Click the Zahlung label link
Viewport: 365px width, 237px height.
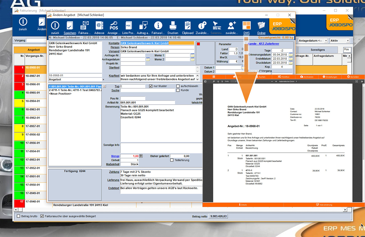(x=114, y=172)
